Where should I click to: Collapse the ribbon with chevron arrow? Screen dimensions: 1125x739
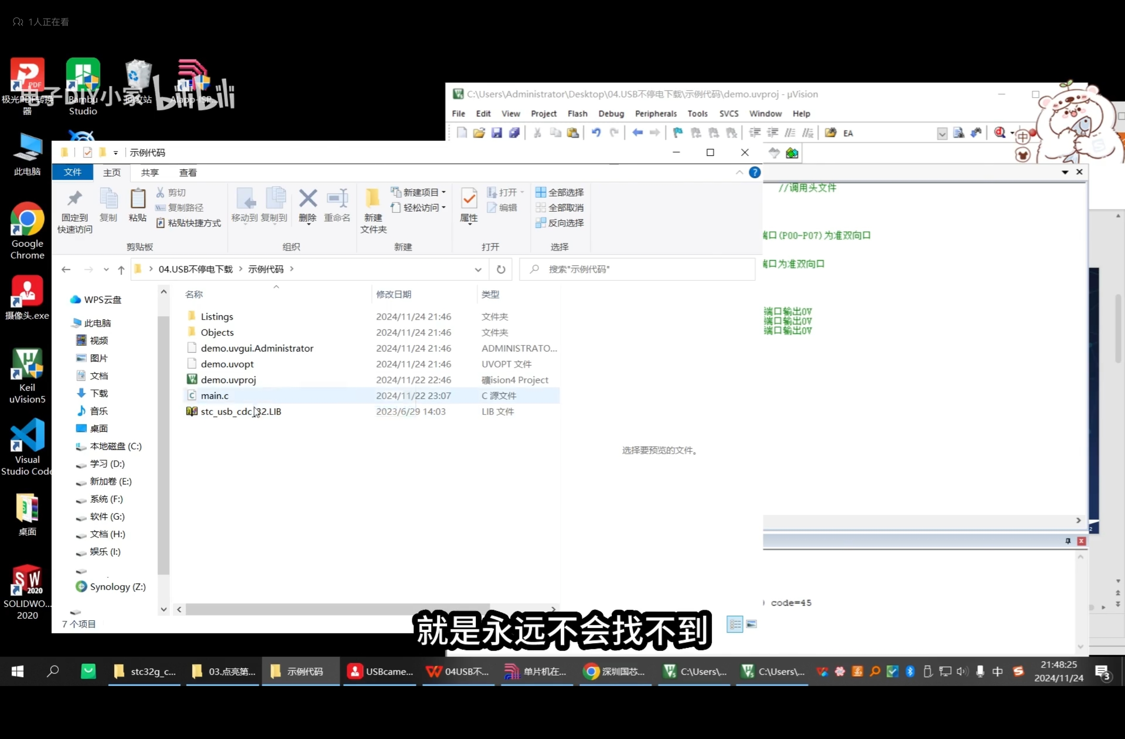[739, 172]
